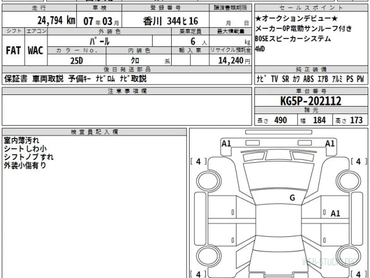370x278 pixels.
Task: Click the height value 173
Action: 356,120
